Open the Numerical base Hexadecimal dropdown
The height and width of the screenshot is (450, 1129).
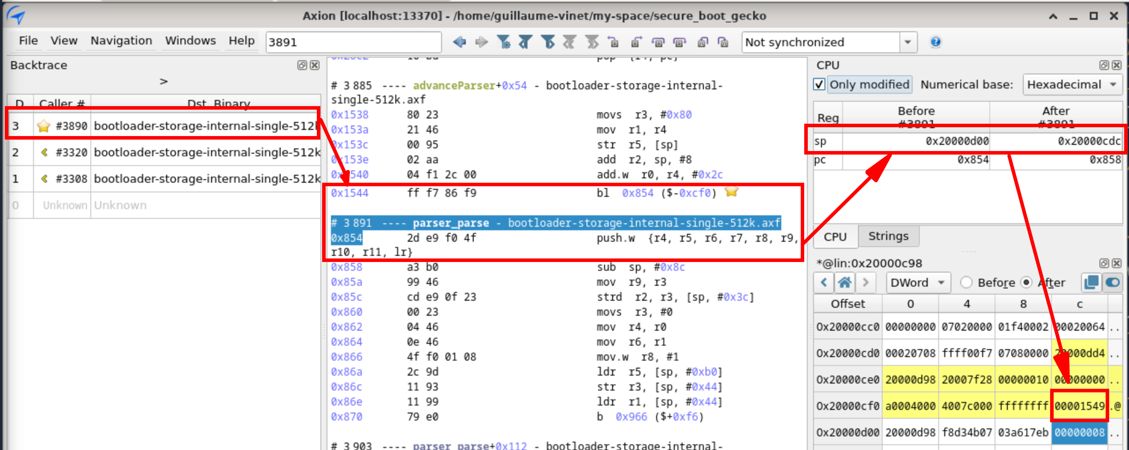1072,84
